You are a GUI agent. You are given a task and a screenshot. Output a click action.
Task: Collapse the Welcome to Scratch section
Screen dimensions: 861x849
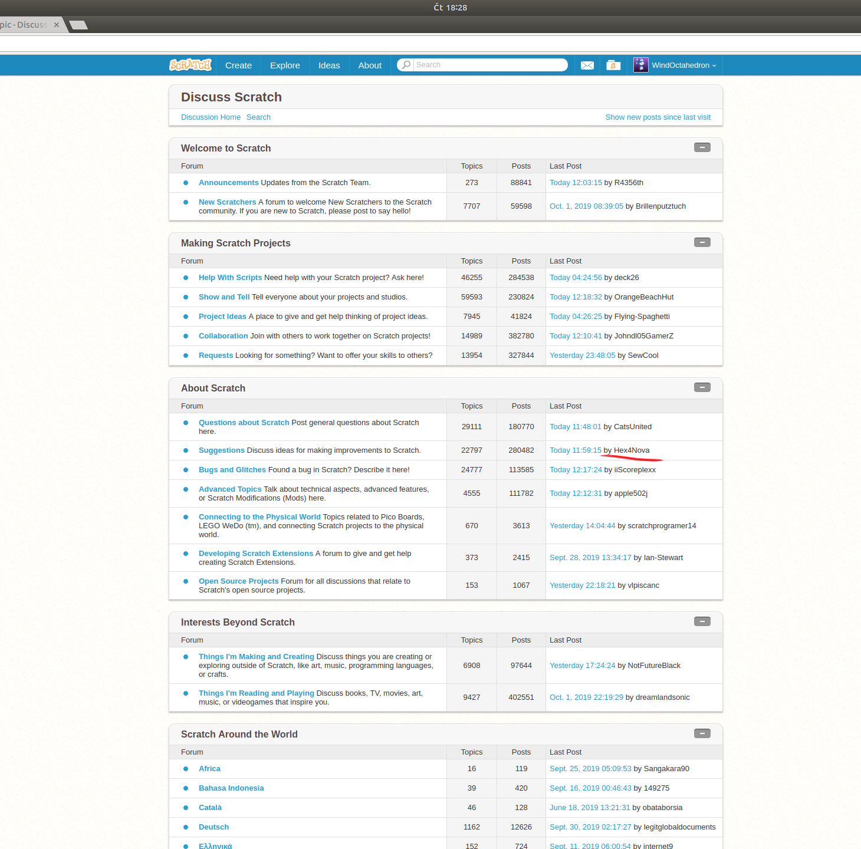pyautogui.click(x=702, y=147)
